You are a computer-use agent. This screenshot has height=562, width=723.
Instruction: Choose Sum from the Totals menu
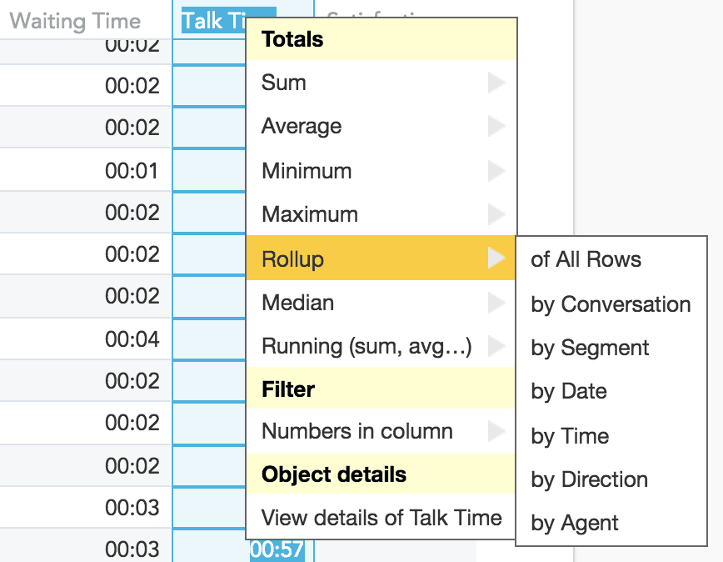(x=284, y=83)
